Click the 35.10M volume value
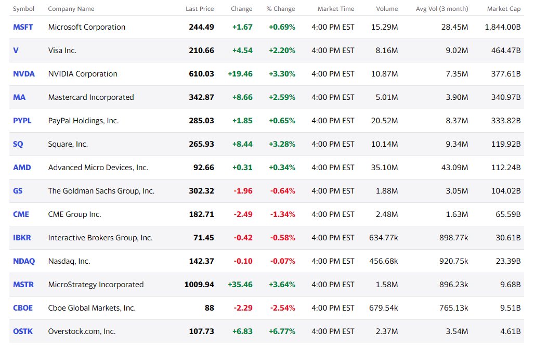 click(385, 168)
